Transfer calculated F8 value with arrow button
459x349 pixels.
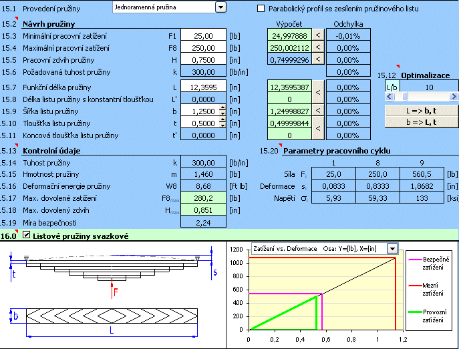[x=318, y=47]
